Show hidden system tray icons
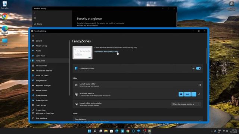 coord(212,131)
